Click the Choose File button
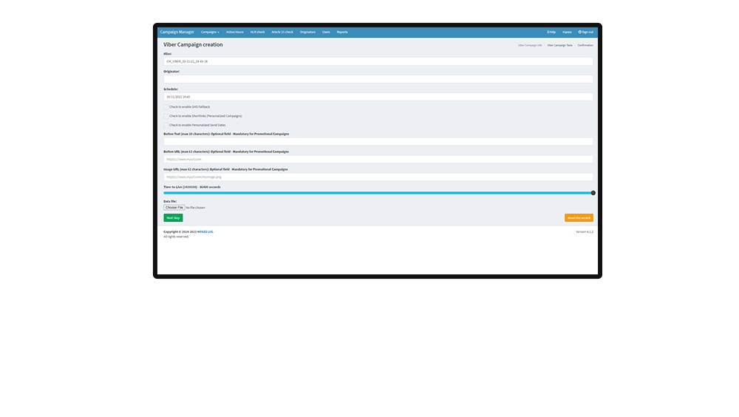The height and width of the screenshot is (417, 739). (x=174, y=208)
